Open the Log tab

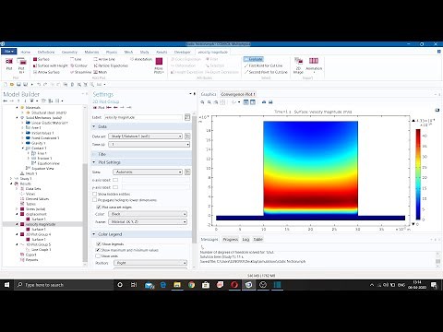click(x=245, y=239)
